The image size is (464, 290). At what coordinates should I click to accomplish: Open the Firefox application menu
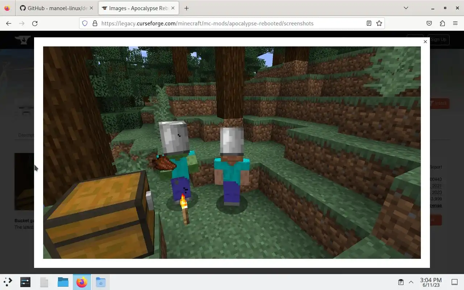point(455,23)
